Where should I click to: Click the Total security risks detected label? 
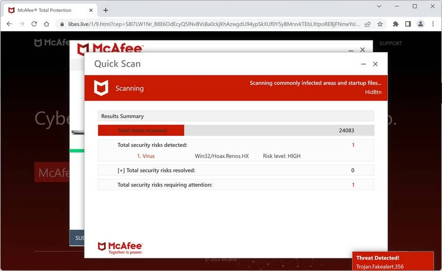click(x=152, y=145)
